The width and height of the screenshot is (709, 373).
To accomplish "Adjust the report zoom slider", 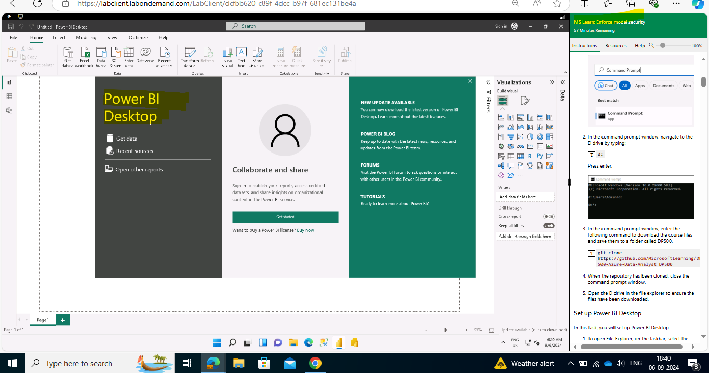I will (x=445, y=330).
